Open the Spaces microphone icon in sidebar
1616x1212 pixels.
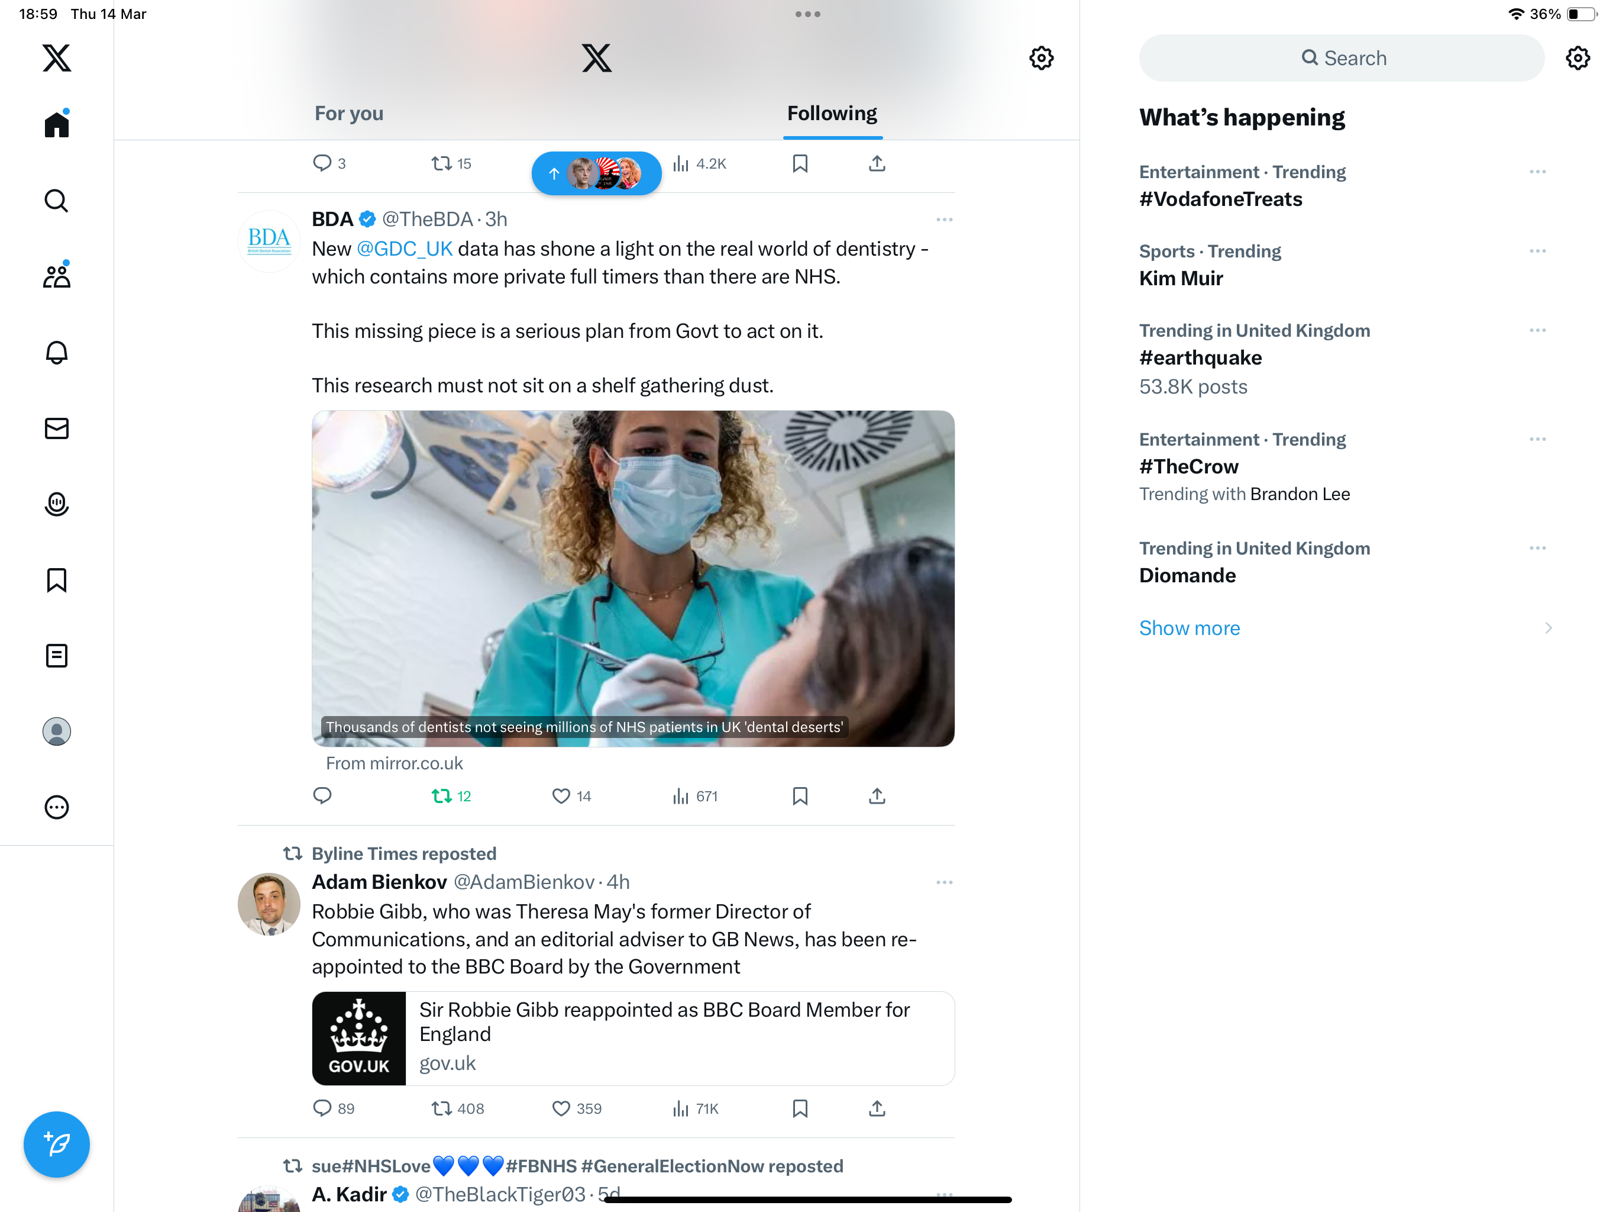[56, 504]
